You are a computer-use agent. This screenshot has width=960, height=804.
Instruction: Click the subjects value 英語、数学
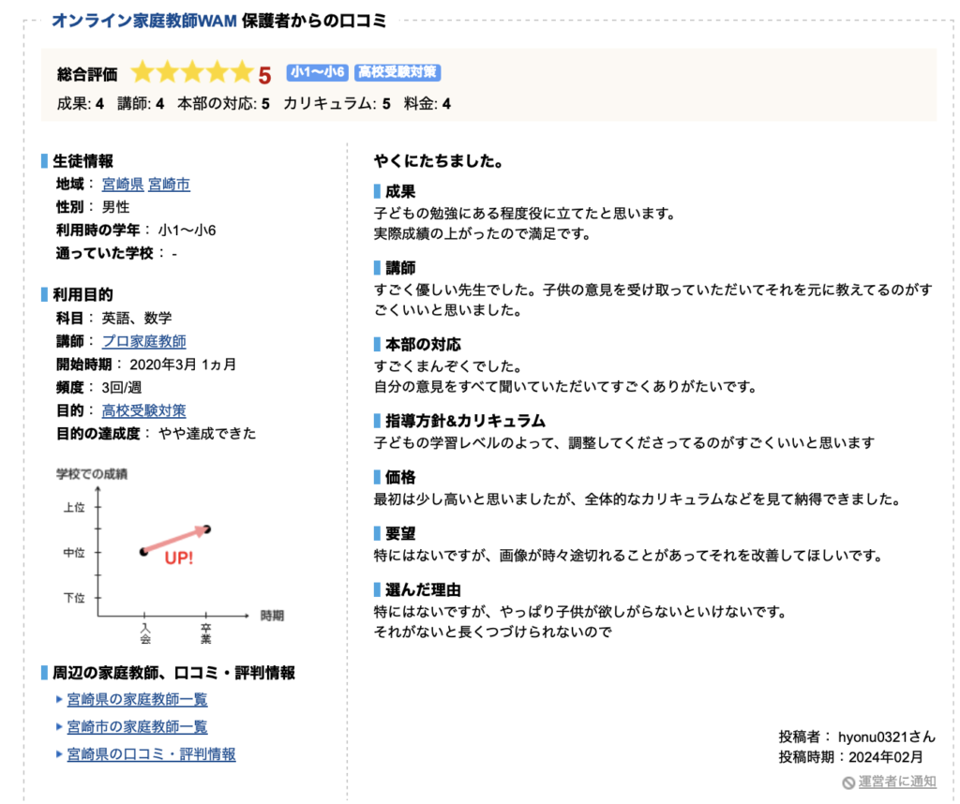pos(137,319)
